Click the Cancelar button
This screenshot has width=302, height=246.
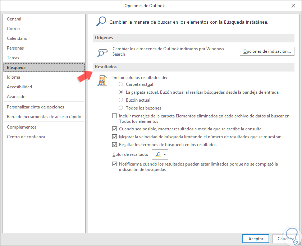286,239
